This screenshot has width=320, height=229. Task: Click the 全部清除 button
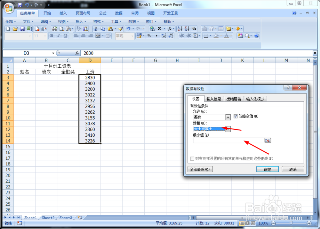pyautogui.click(x=200, y=169)
